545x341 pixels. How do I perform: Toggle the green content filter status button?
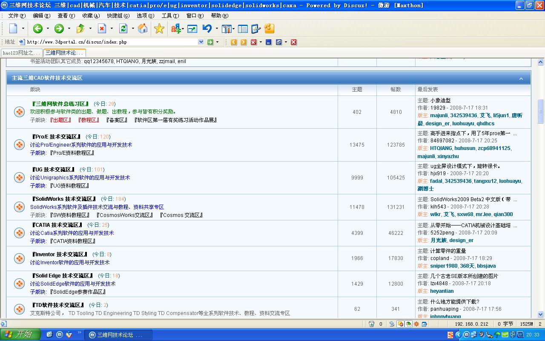(x=408, y=324)
